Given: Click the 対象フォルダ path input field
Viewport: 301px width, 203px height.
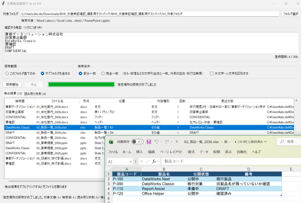Looking at the screenshot, I should pyautogui.click(x=150, y=14).
